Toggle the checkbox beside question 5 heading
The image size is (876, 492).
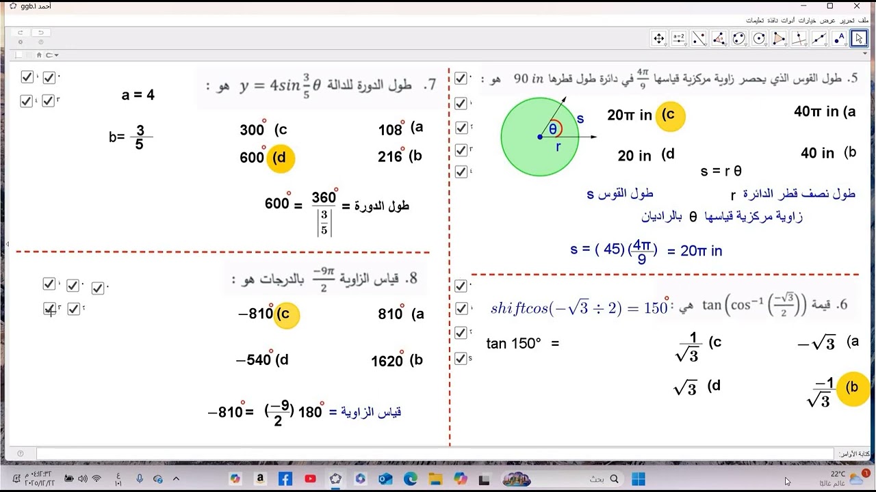[x=461, y=79]
